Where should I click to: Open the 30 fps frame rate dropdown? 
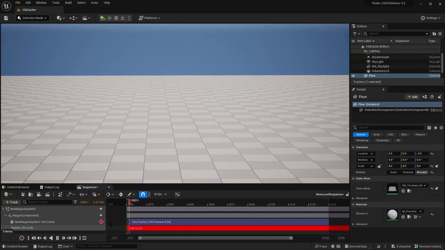click(x=160, y=194)
